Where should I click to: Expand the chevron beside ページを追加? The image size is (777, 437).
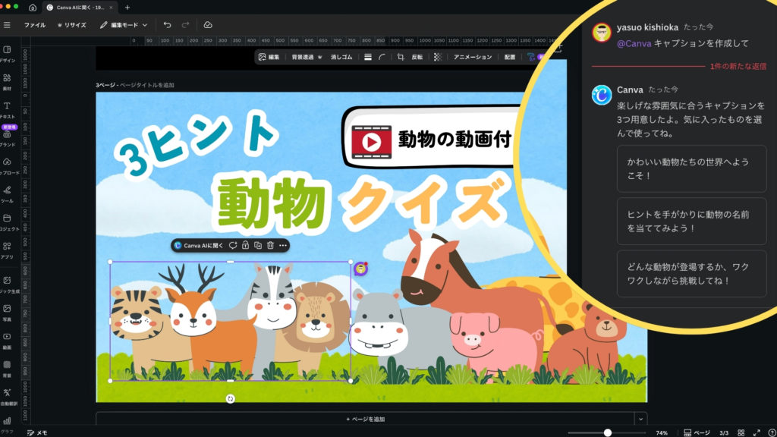pyautogui.click(x=640, y=419)
